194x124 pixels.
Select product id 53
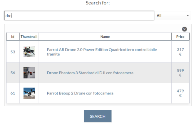pyautogui.click(x=13, y=52)
